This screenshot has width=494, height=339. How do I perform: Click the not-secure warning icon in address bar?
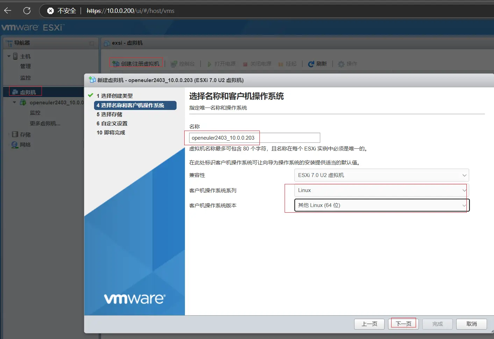click(x=51, y=11)
